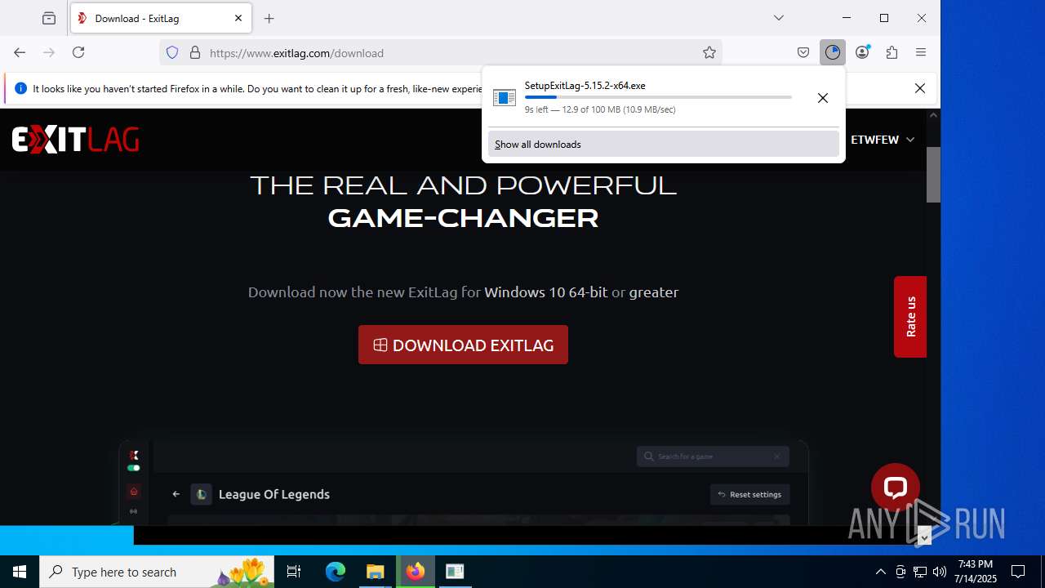
Task: Toggle the downloads panel toolbar button
Action: [x=833, y=52]
